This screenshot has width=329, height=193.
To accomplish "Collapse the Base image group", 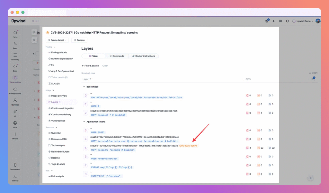I will tap(84, 87).
